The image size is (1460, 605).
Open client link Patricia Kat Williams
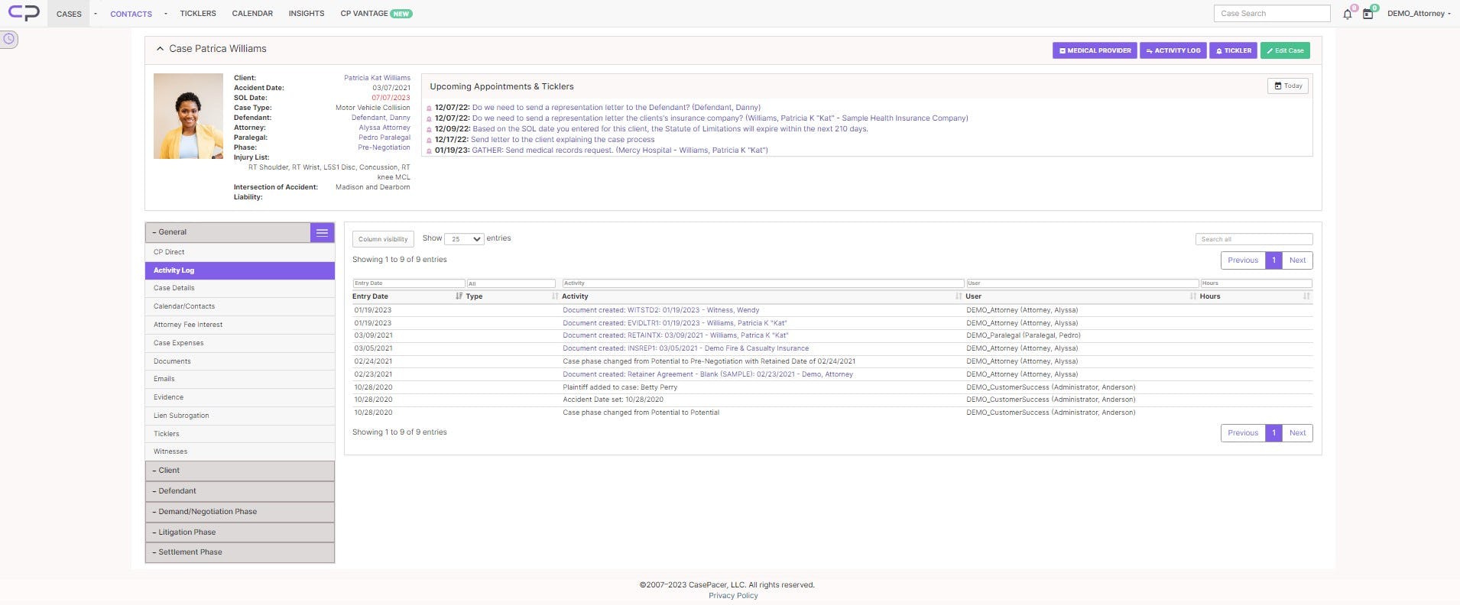coord(377,78)
